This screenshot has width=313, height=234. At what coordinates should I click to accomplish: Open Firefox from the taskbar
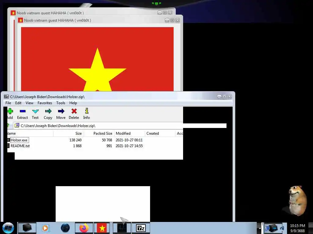click(x=84, y=228)
